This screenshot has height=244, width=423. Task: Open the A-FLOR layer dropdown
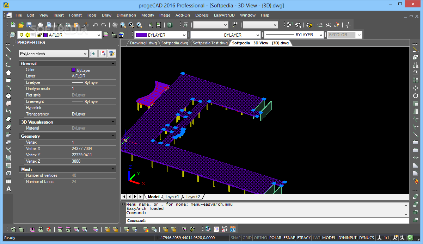(x=99, y=35)
